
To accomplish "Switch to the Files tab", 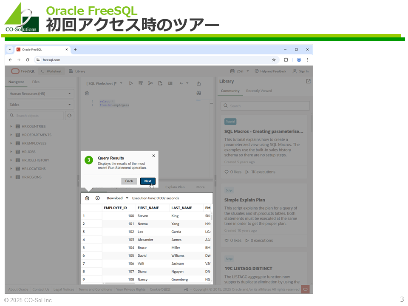I will 36,82.
